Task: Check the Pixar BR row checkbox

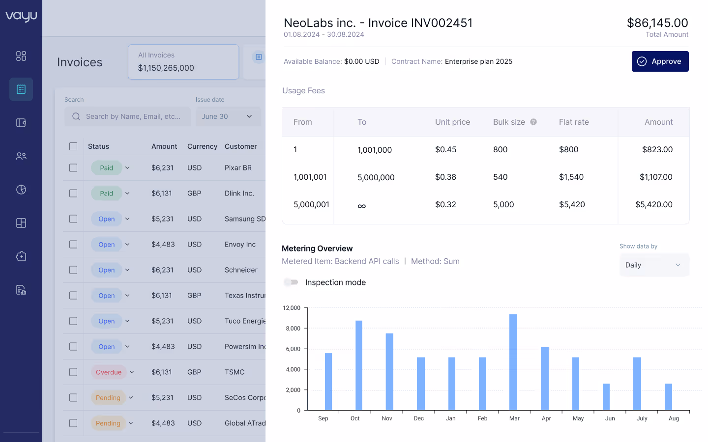Action: coord(73,168)
